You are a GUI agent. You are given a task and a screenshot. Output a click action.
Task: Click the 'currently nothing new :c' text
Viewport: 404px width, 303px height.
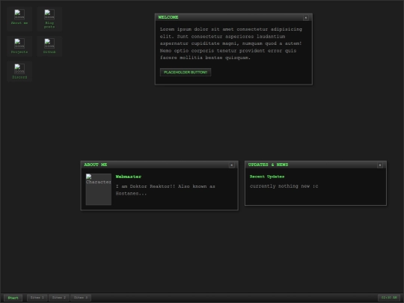click(x=284, y=186)
